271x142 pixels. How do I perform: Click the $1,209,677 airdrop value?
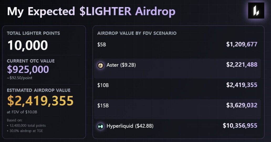[x=242, y=44]
